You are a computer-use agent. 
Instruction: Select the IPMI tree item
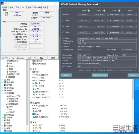pyautogui.click(x=11, y=66)
